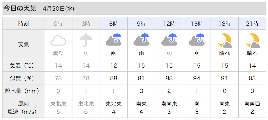Click the 94 humidity value at 15時
This screenshot has width=268, height=120.
click(197, 78)
